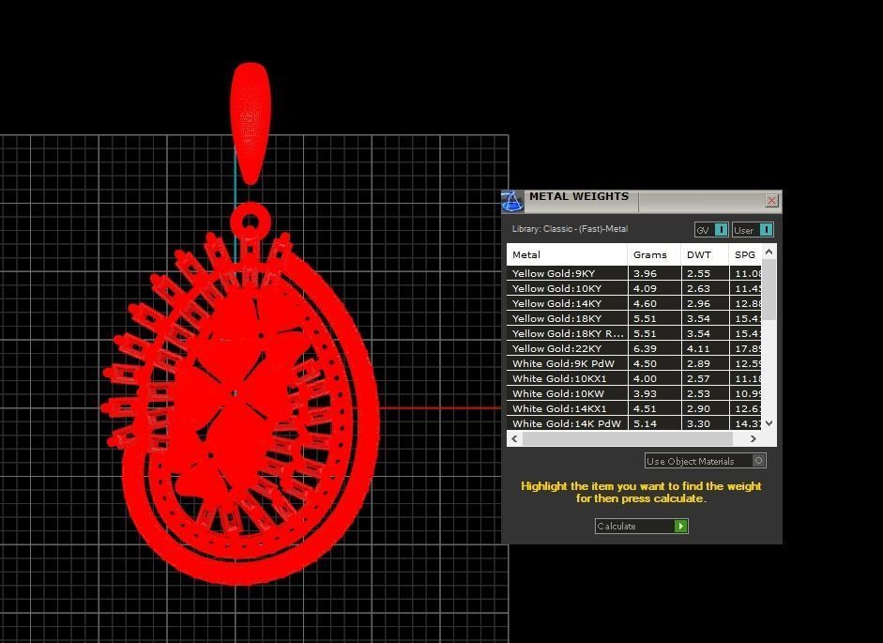Select the Yellow Gold:14KY row

pos(634,303)
